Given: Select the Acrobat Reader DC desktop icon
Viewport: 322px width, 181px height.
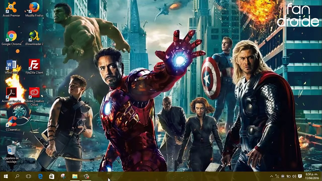Looking at the screenshot, I should [x=11, y=97].
